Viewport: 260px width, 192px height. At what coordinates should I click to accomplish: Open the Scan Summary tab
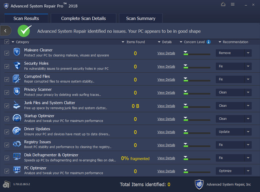[141, 18]
